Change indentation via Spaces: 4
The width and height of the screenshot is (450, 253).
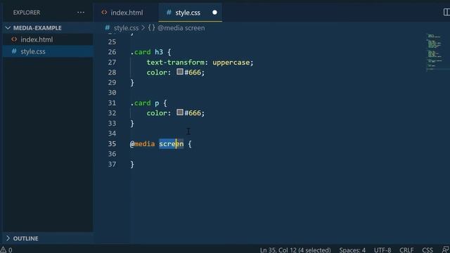point(352,250)
